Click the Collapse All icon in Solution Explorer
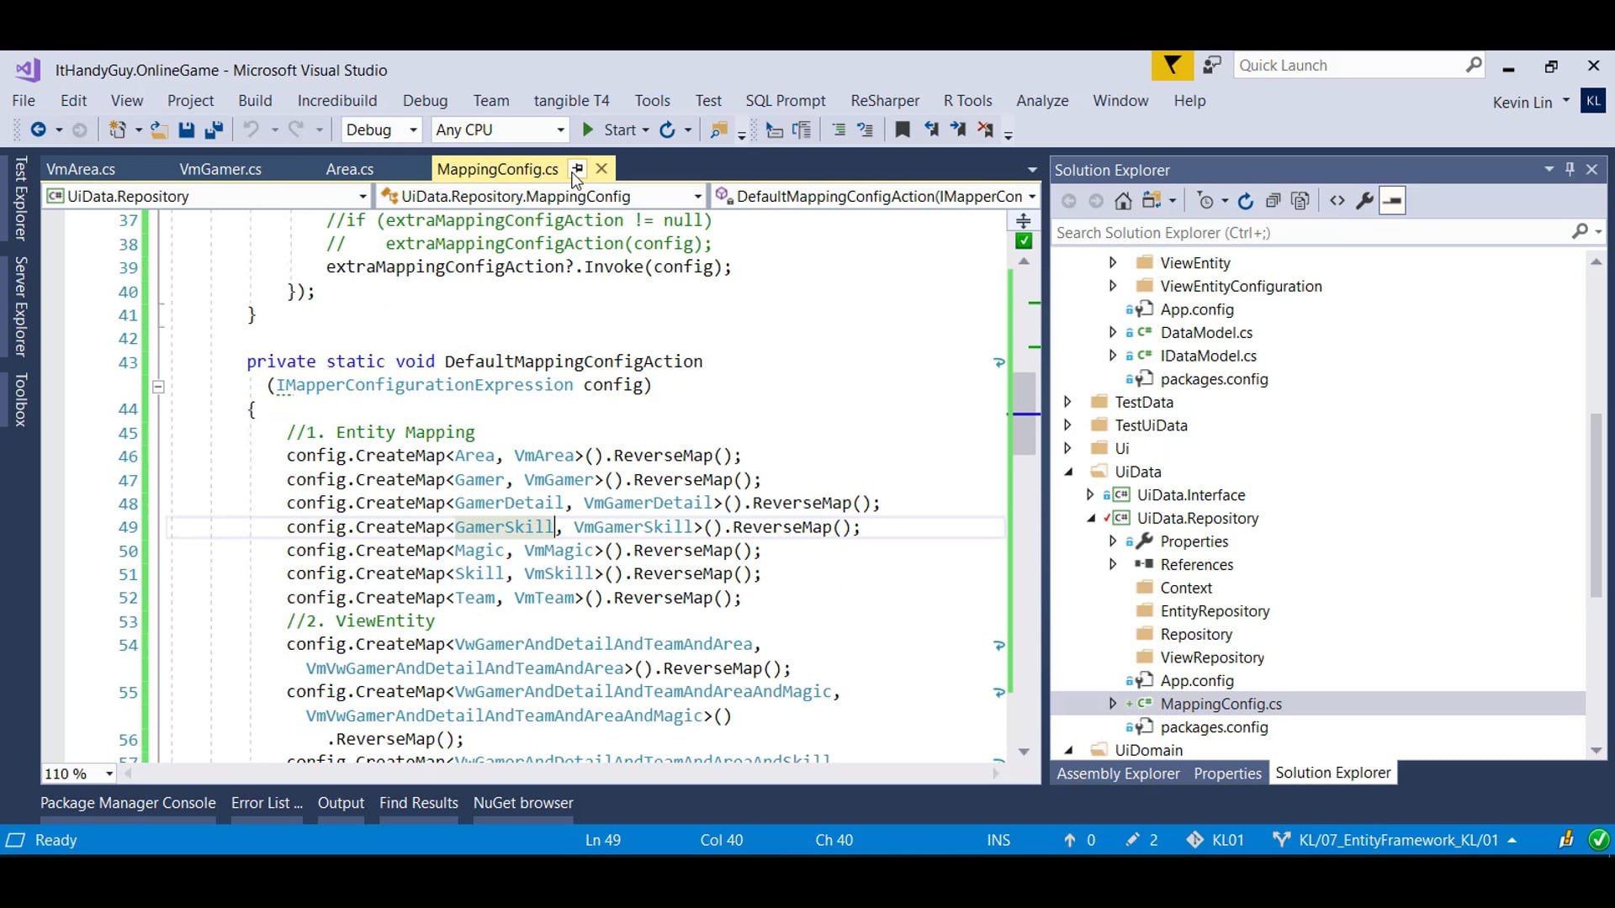The image size is (1615, 908). pos(1273,201)
